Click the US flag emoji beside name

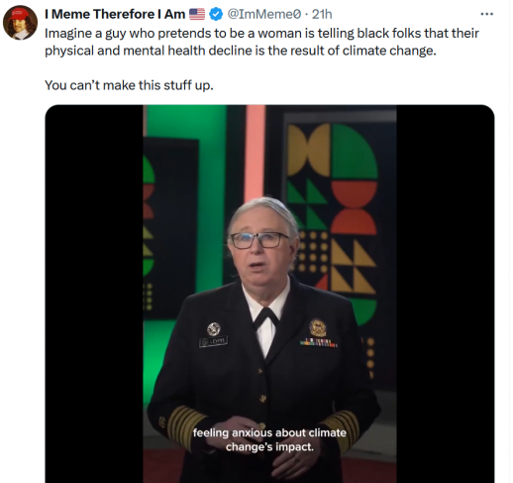coord(197,14)
